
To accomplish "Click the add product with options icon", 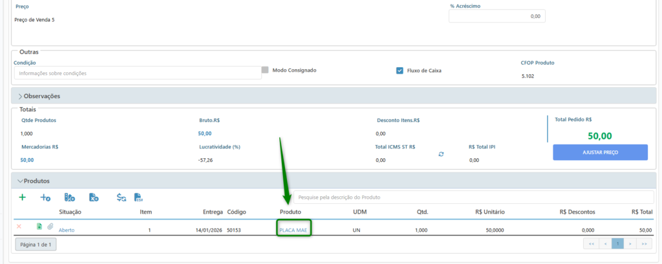I will [45, 198].
